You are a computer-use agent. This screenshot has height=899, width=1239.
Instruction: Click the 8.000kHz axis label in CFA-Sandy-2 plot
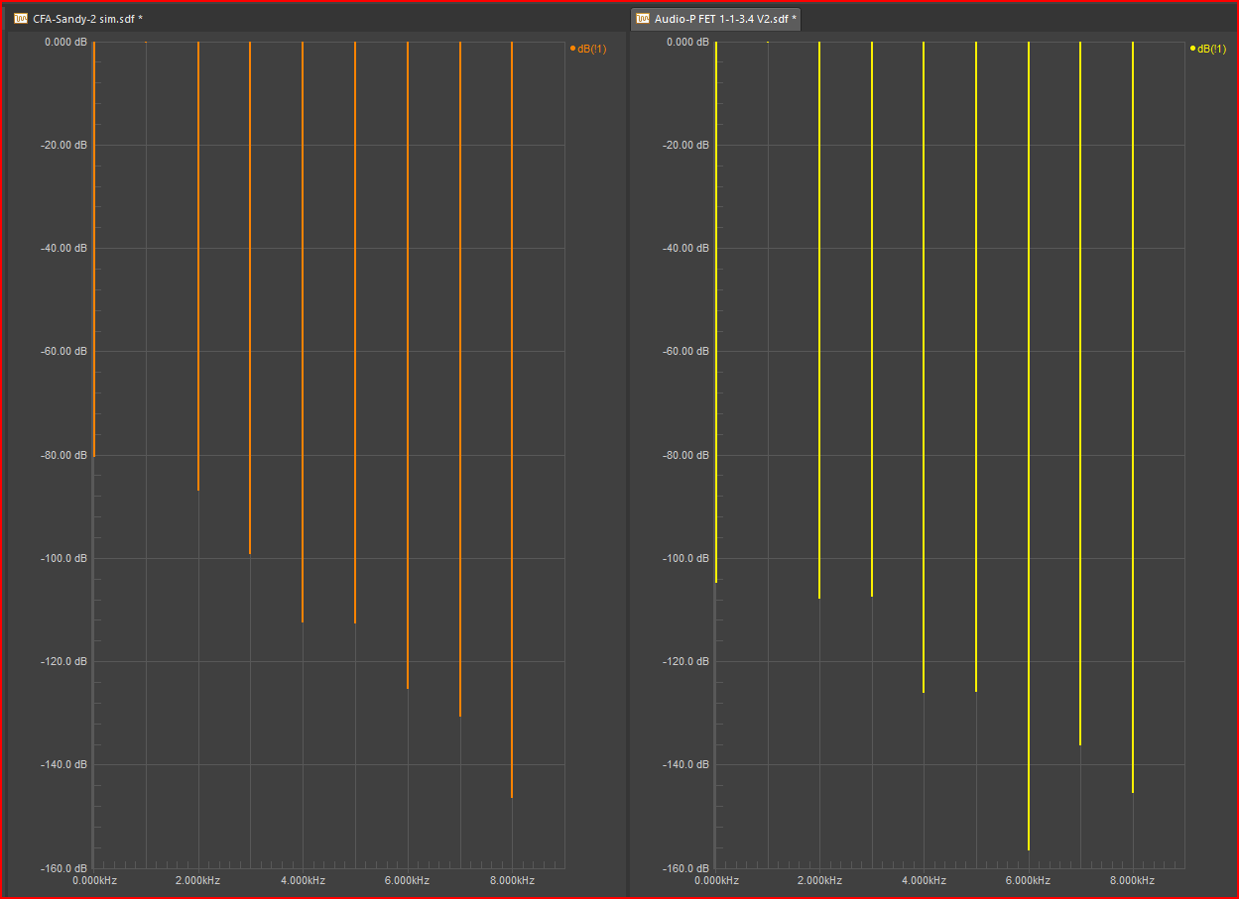click(x=512, y=880)
